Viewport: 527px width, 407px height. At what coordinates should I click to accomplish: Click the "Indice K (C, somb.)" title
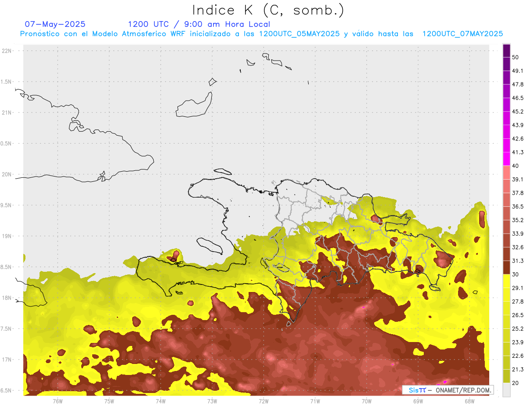click(268, 10)
